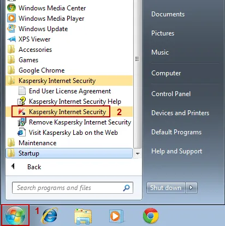Expand the Startup folder

(x=69, y=153)
